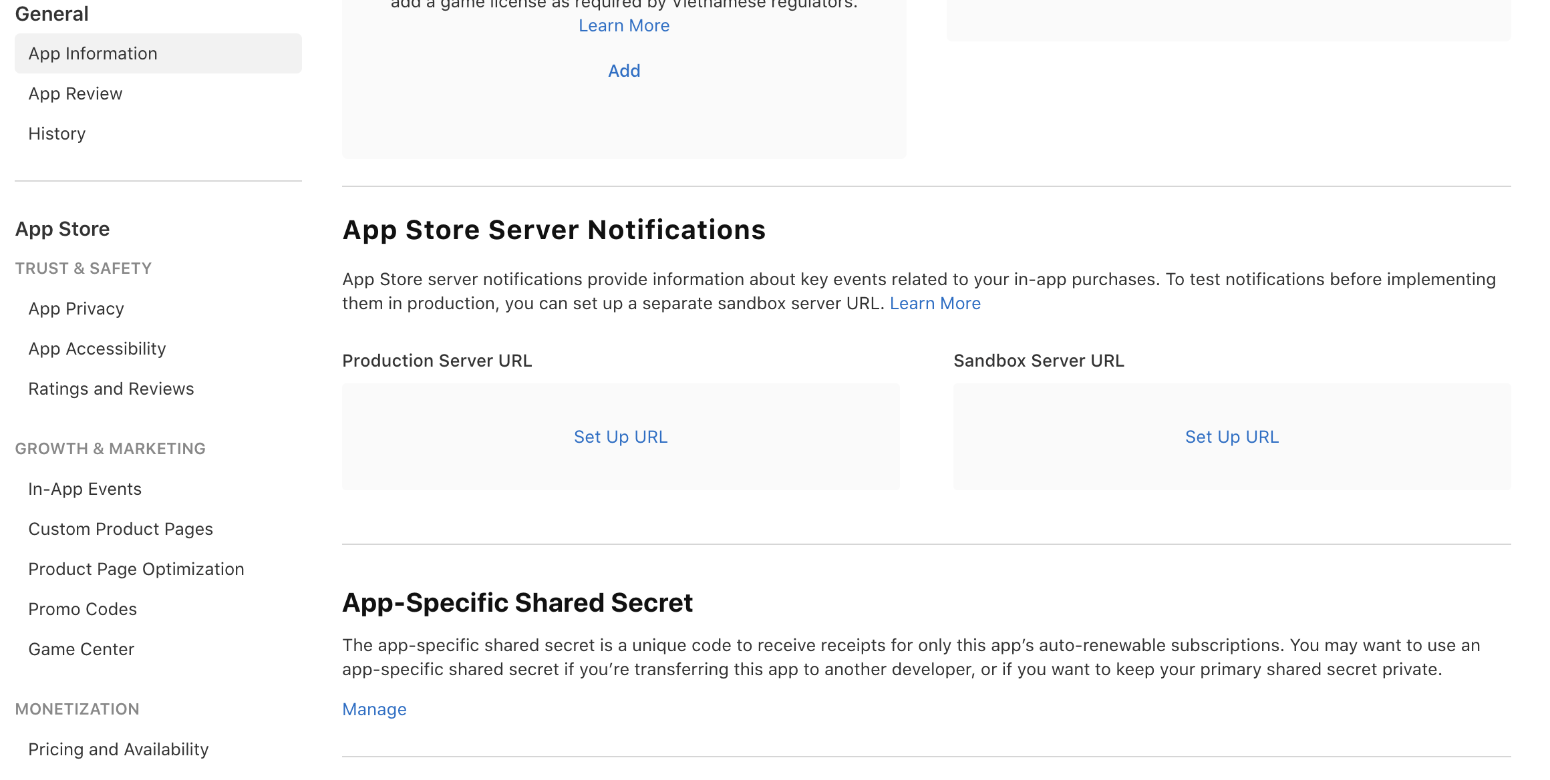View Ratings and Reviews
Image resolution: width=1550 pixels, height=780 pixels.
(x=111, y=388)
